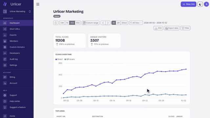This screenshot has height=118, width=210.
Task: Click the DESTINATION column header
Action: [97, 116]
